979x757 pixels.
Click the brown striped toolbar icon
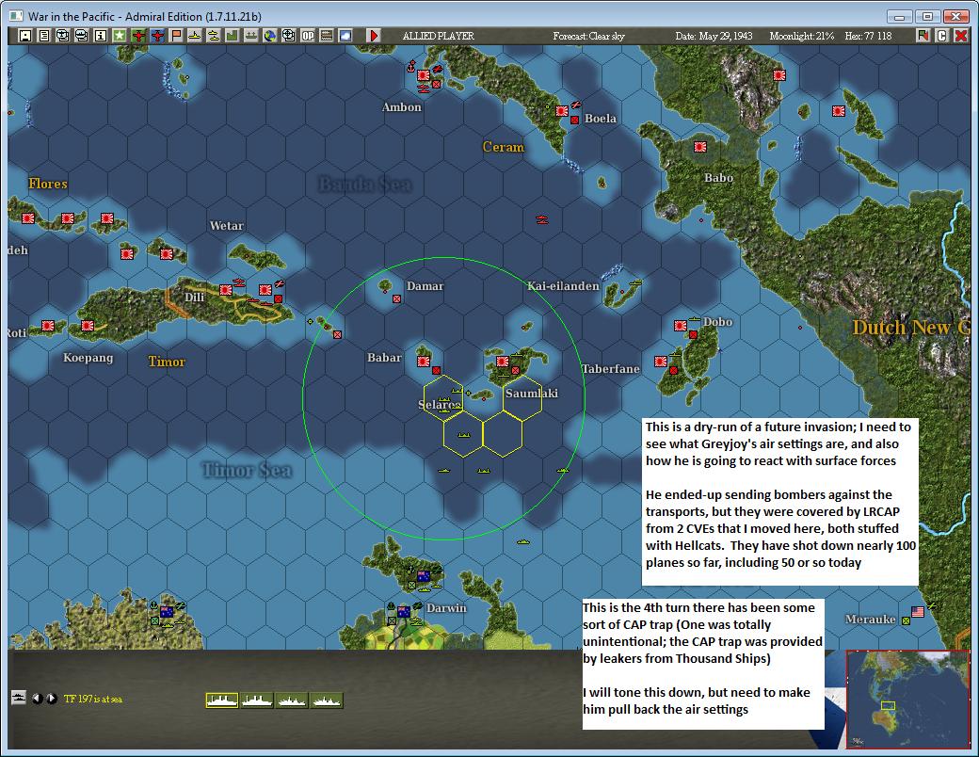pyautogui.click(x=327, y=36)
